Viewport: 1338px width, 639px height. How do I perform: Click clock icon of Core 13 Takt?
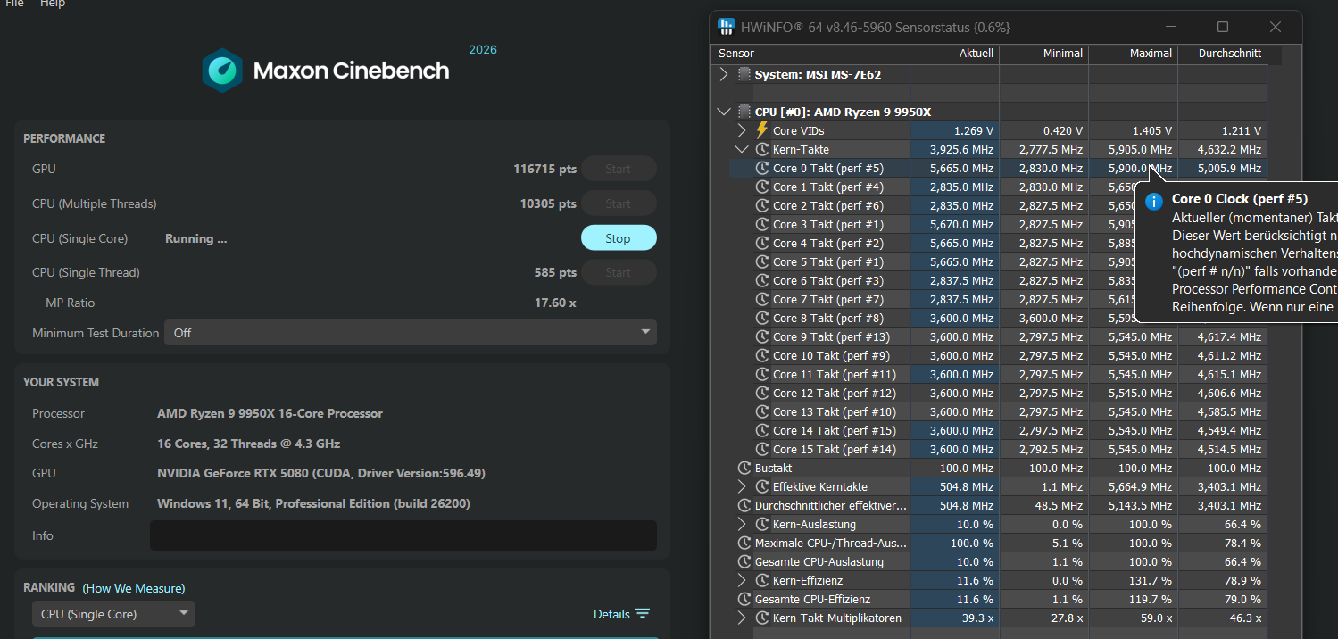[762, 411]
